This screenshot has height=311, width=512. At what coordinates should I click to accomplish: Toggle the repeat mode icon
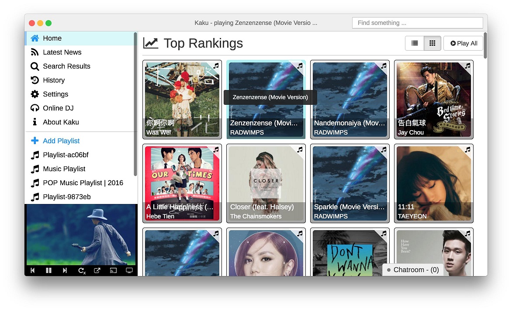tap(81, 271)
